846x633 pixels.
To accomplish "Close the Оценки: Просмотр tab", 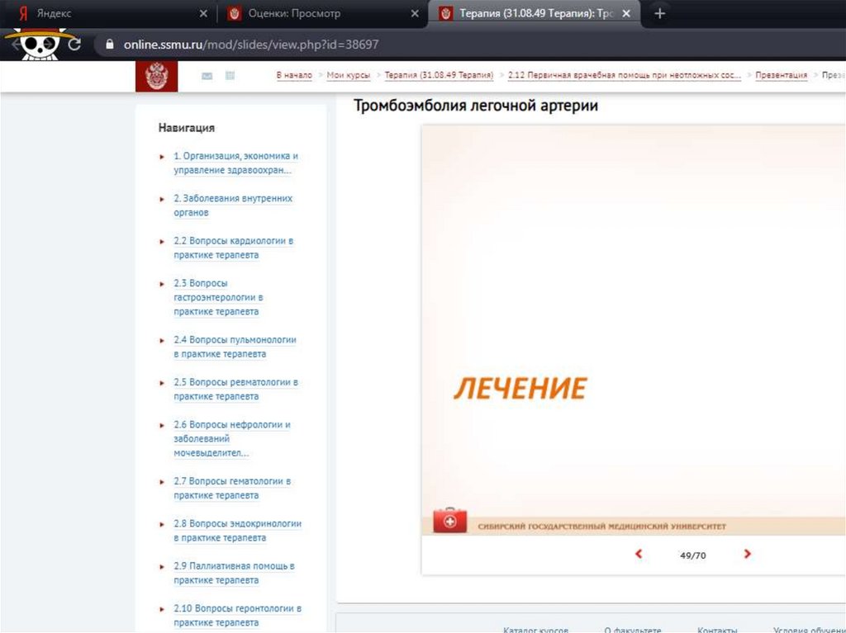I will coord(415,13).
